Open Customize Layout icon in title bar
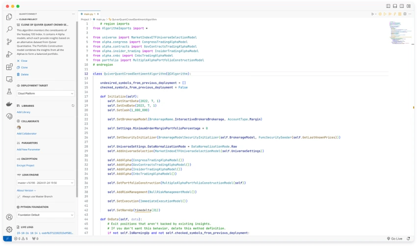The image size is (417, 246). [x=409, y=6]
